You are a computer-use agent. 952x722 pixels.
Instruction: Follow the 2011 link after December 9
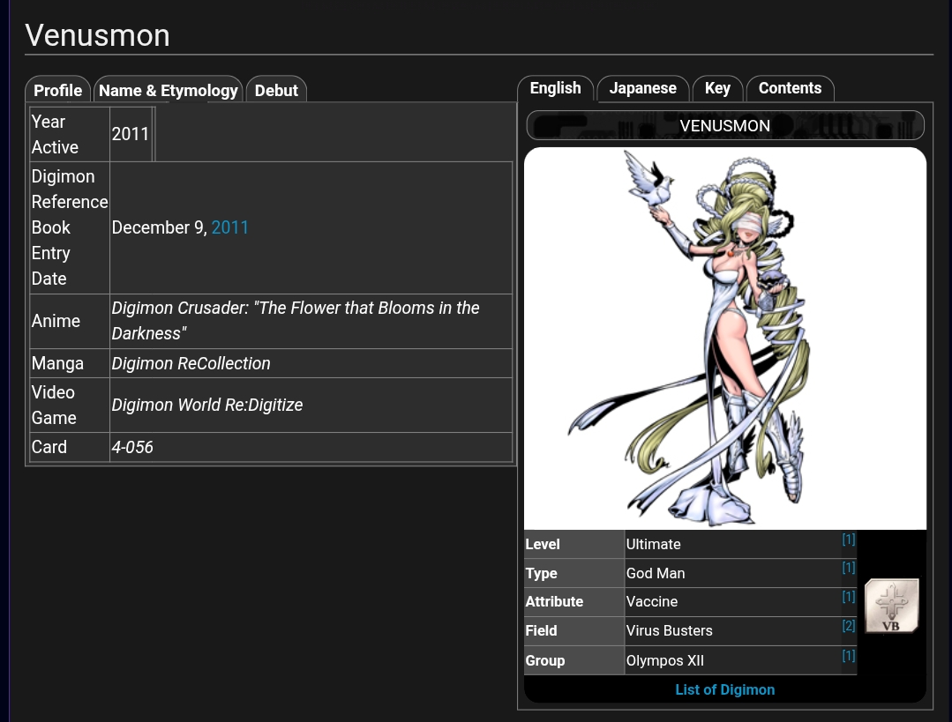[x=230, y=227]
